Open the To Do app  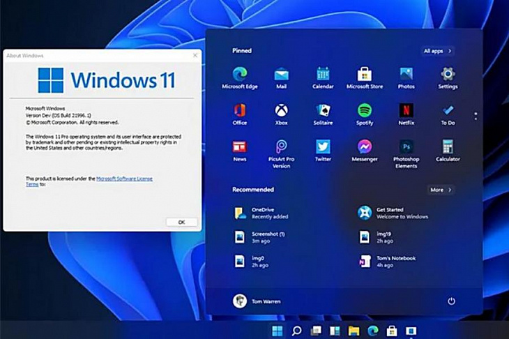[x=448, y=114]
